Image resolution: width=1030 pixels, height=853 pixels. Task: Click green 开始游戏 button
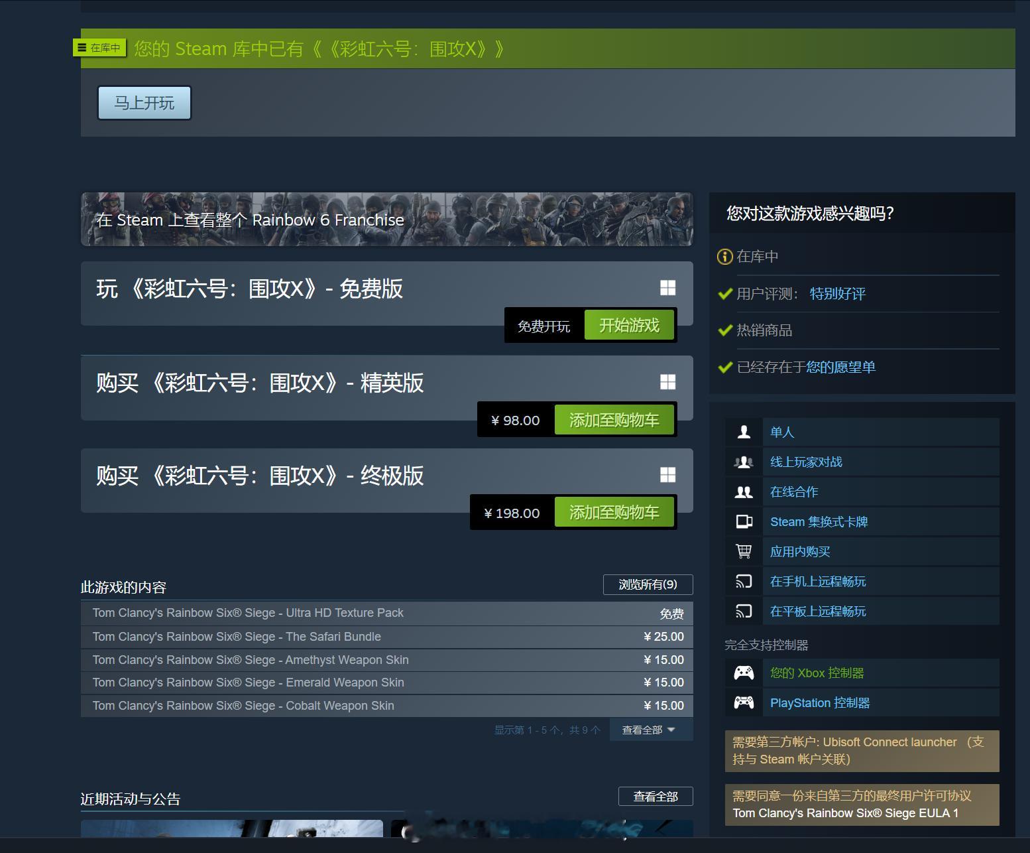629,325
